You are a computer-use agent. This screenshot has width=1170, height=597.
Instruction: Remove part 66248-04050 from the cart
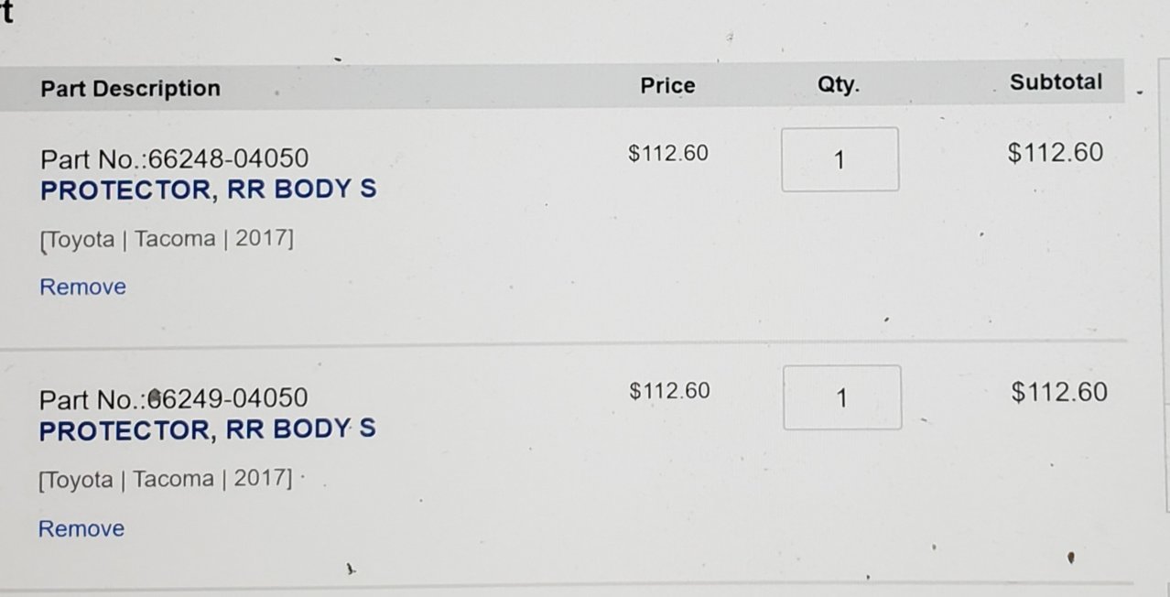(x=82, y=287)
